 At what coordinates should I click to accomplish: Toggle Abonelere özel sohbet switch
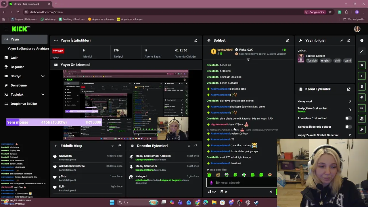[x=348, y=118]
